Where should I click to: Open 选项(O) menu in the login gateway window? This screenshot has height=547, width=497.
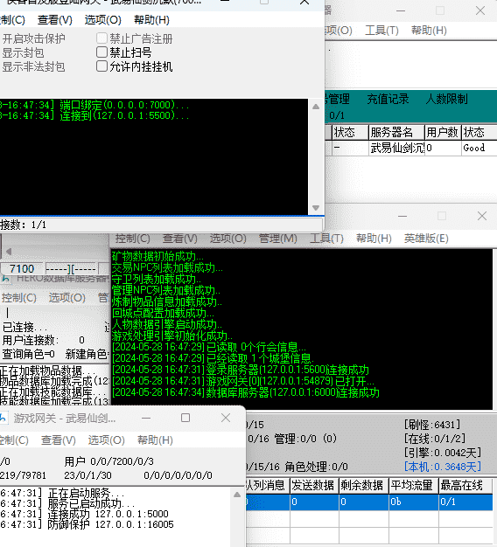pyautogui.click(x=103, y=20)
